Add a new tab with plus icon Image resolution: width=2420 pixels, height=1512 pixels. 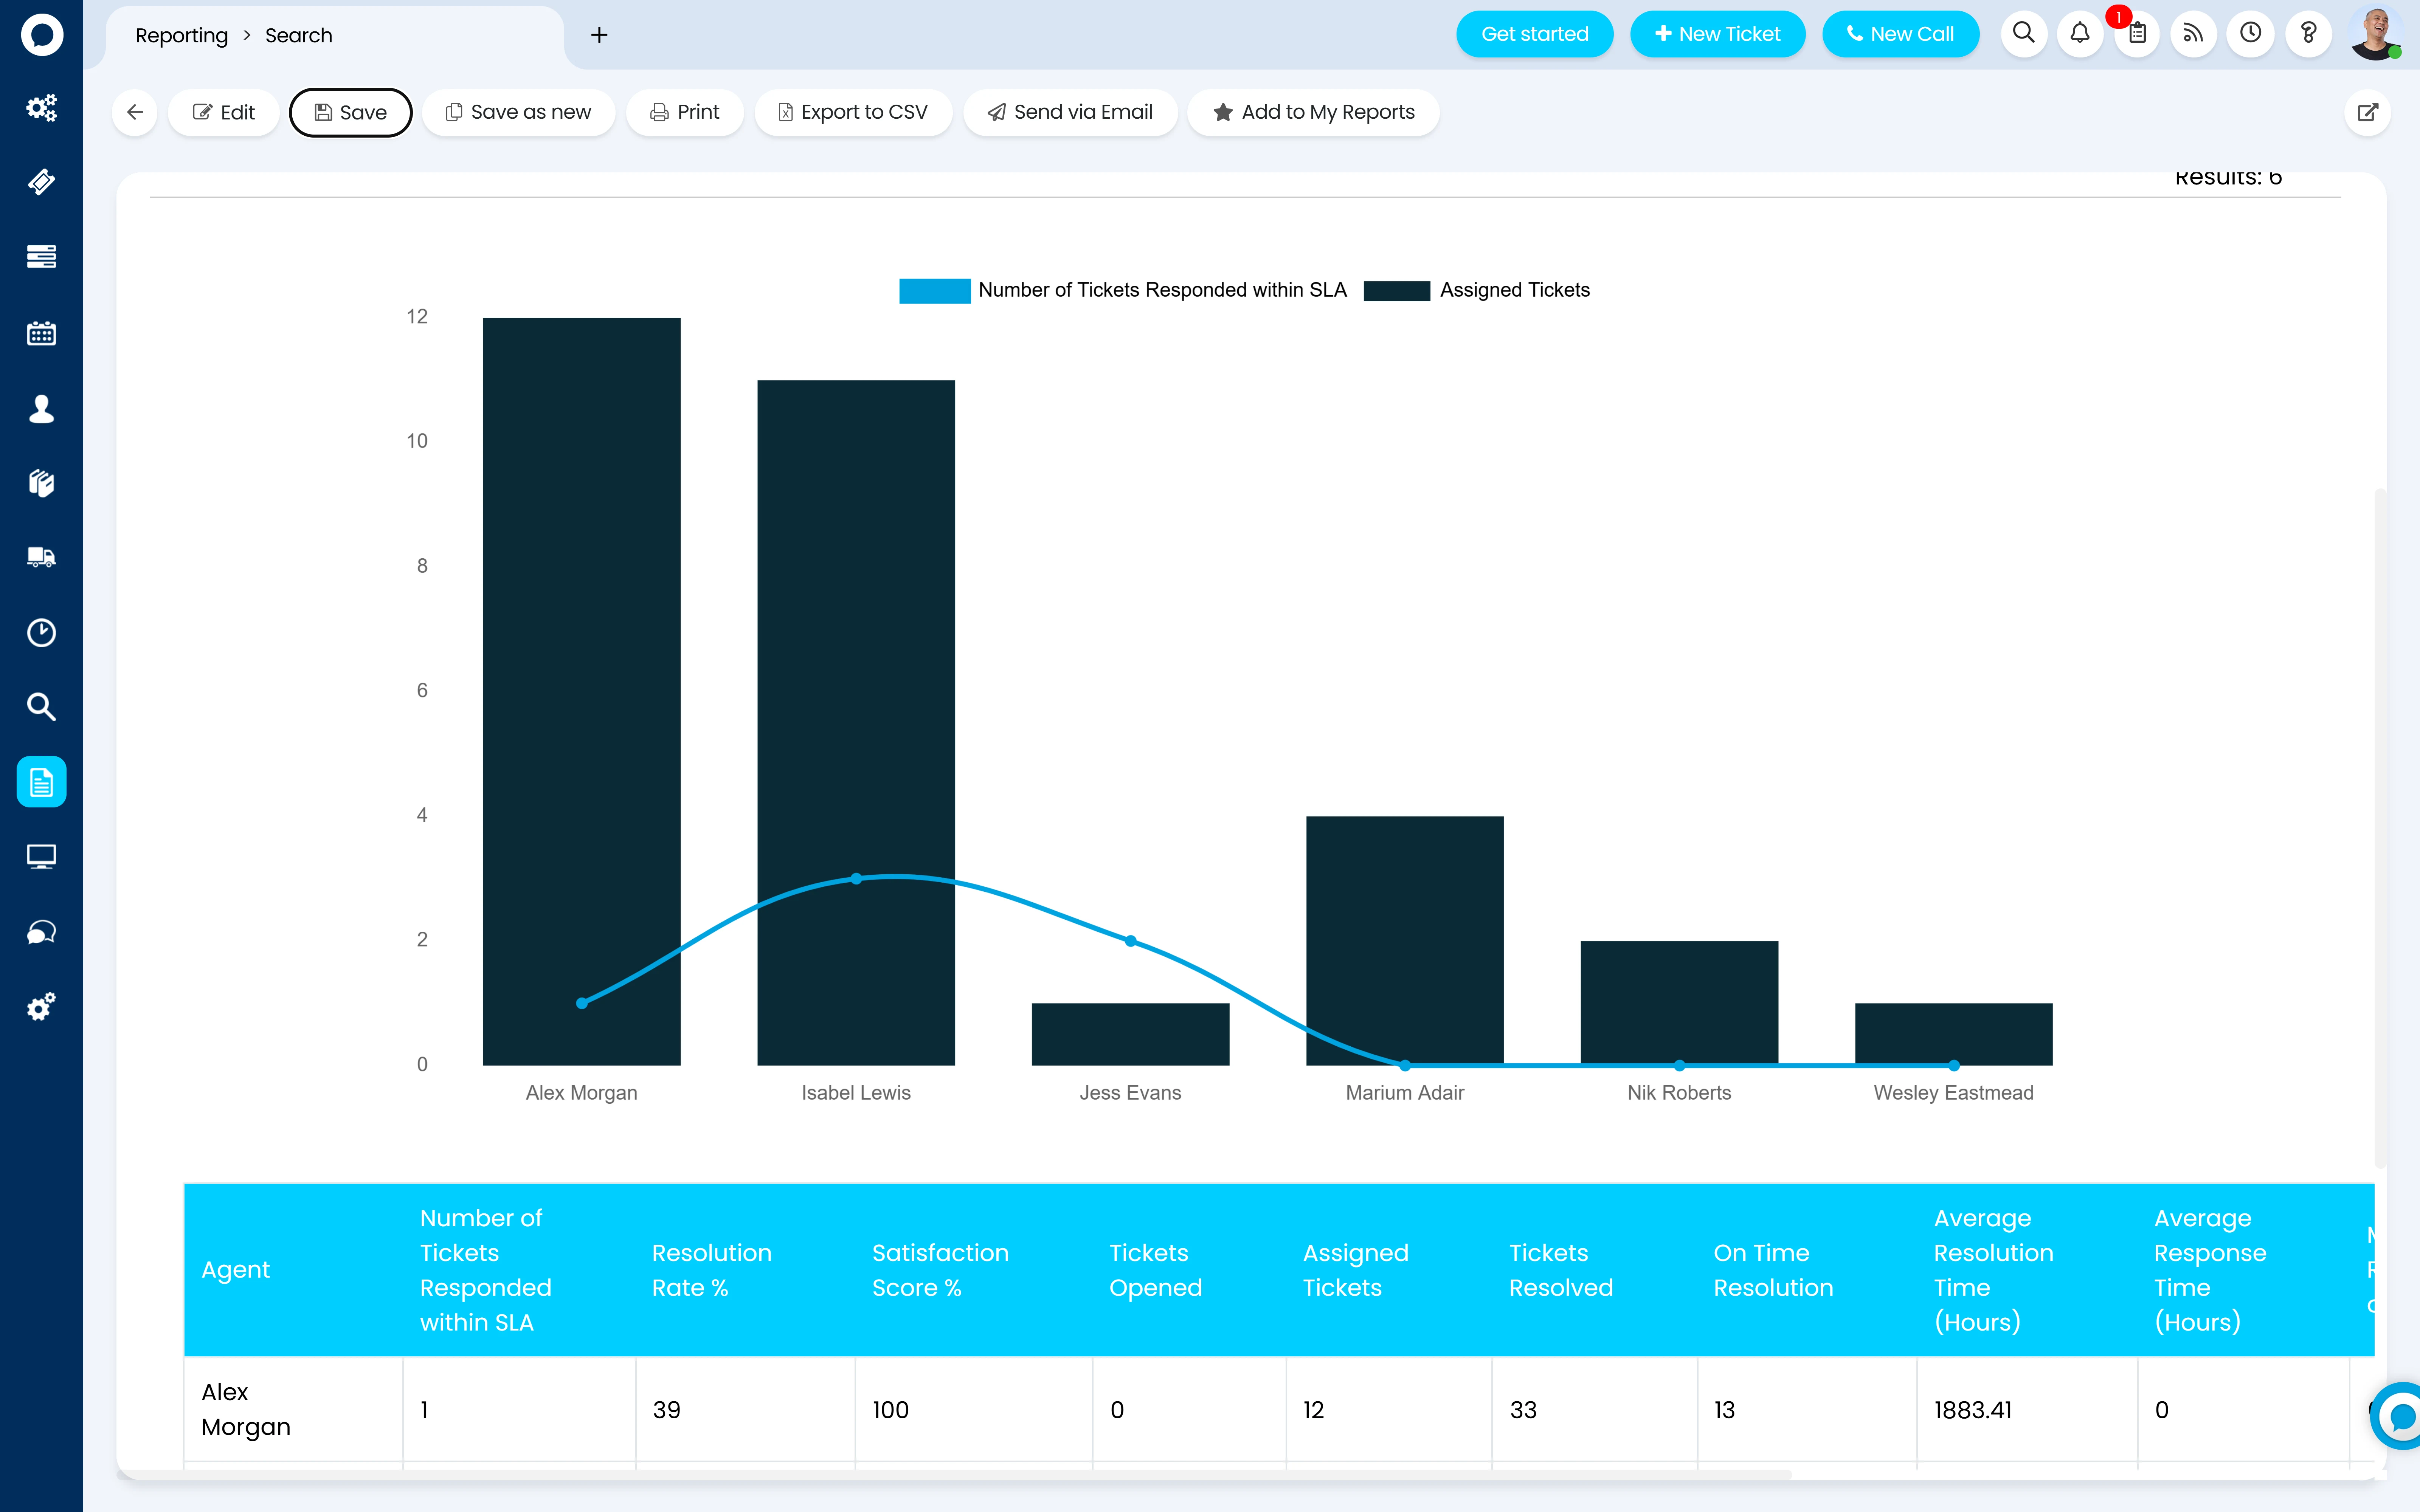tap(599, 35)
